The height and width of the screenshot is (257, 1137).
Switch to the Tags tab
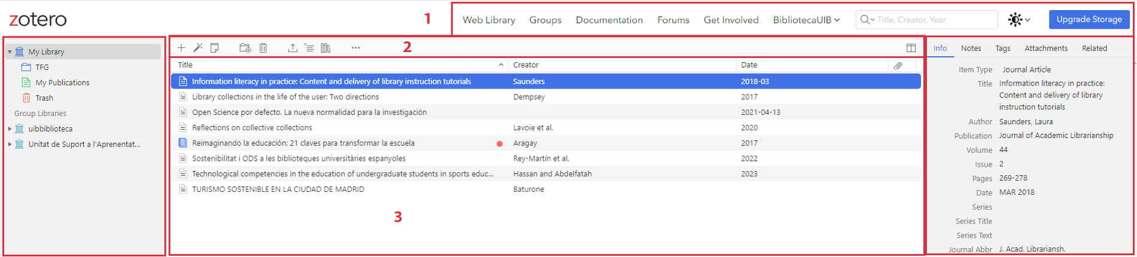point(1003,48)
